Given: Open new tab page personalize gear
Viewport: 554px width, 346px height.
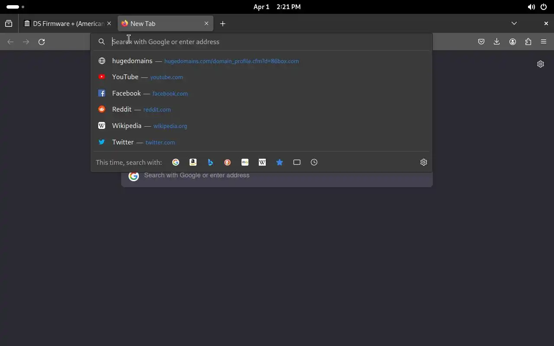Looking at the screenshot, I should [x=541, y=64].
